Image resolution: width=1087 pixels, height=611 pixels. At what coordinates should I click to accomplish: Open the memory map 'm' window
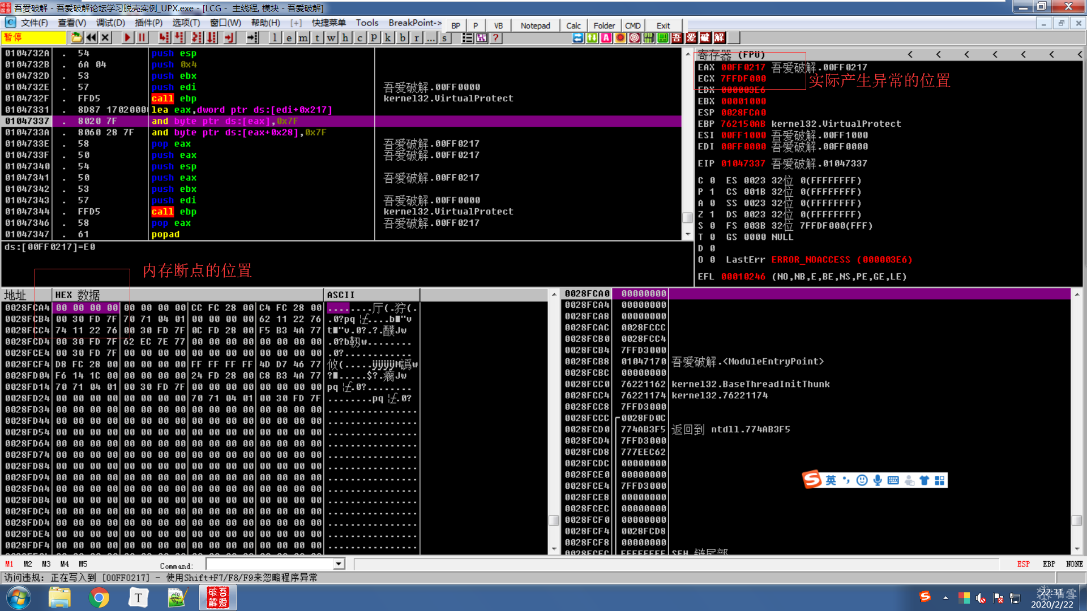point(303,38)
